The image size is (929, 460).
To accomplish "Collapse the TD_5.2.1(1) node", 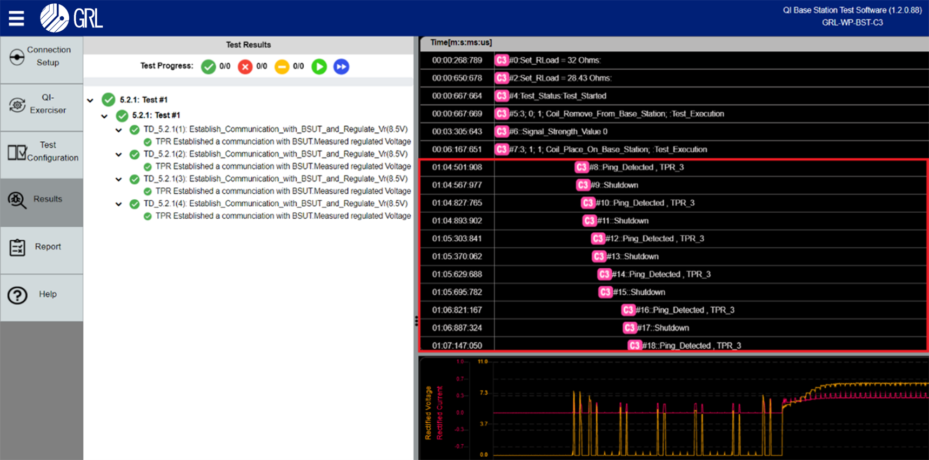I will click(119, 130).
